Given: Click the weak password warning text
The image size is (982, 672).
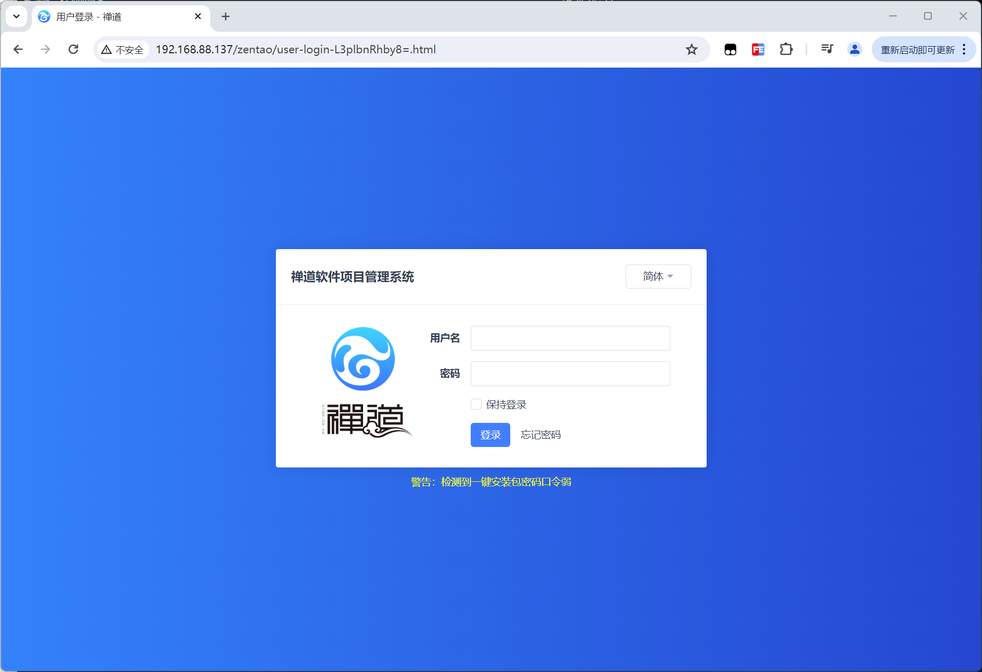Looking at the screenshot, I should pyautogui.click(x=491, y=482).
